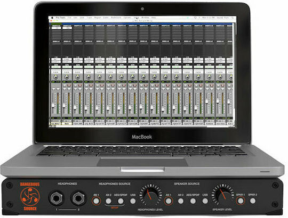Record-enable the fourth mixer channel
This screenshot has width=288, height=218.
[x=91, y=85]
